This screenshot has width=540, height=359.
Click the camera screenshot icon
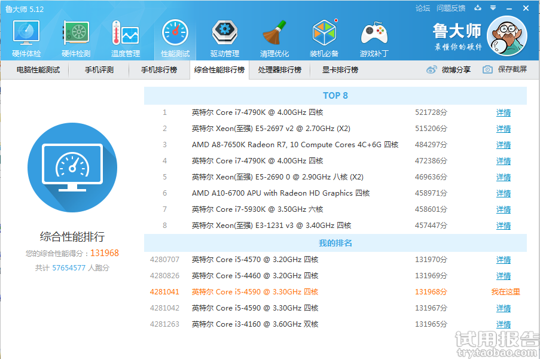(x=487, y=69)
